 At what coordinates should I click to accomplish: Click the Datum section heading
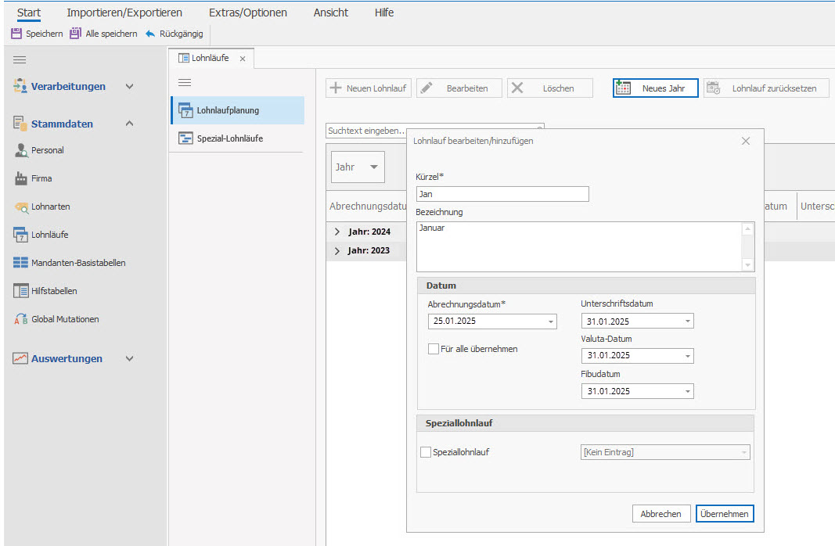[x=441, y=286]
